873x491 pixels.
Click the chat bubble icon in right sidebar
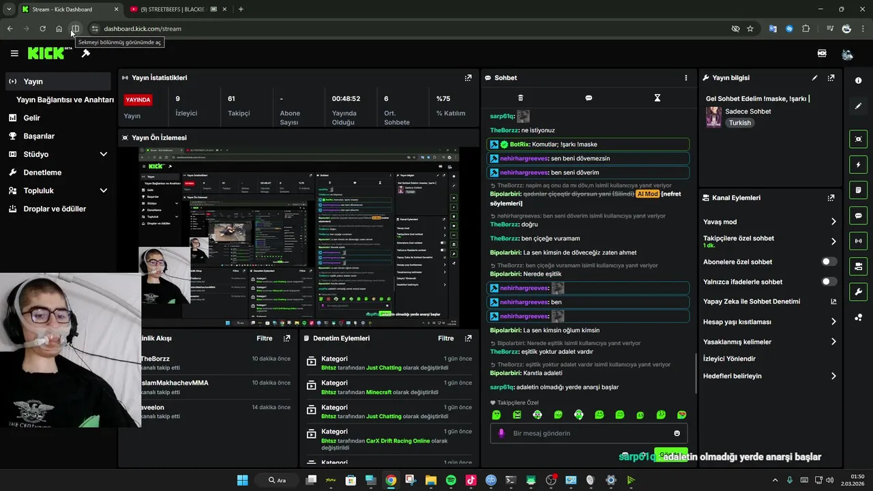858,215
